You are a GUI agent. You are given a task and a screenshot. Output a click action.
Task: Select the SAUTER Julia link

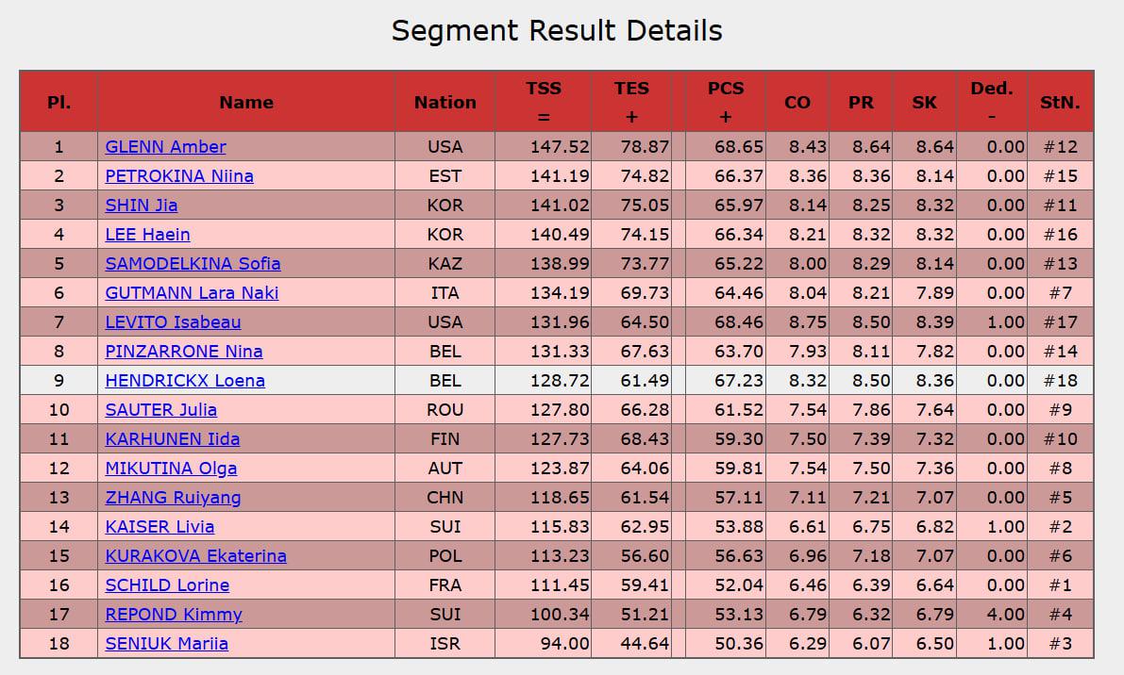coord(160,410)
